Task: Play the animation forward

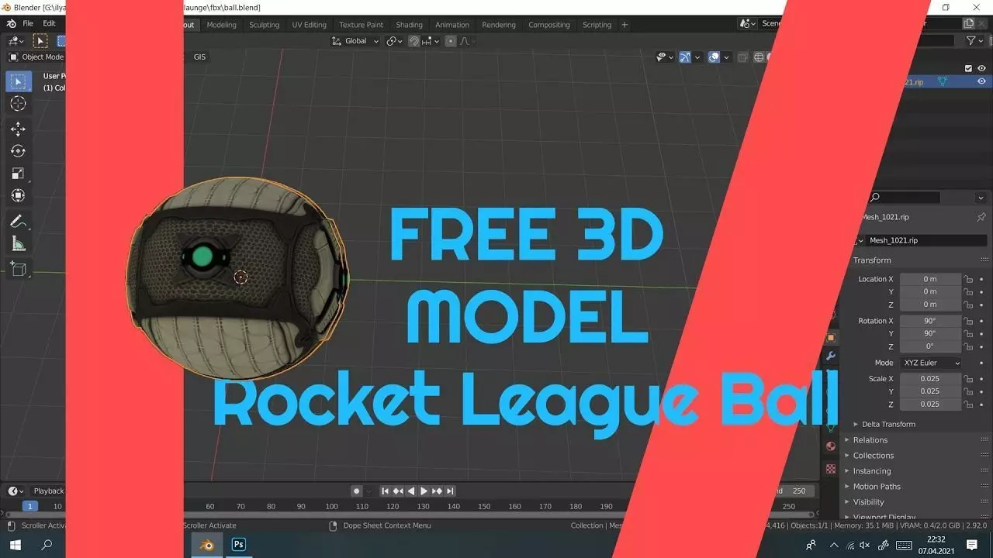Action: 424,491
